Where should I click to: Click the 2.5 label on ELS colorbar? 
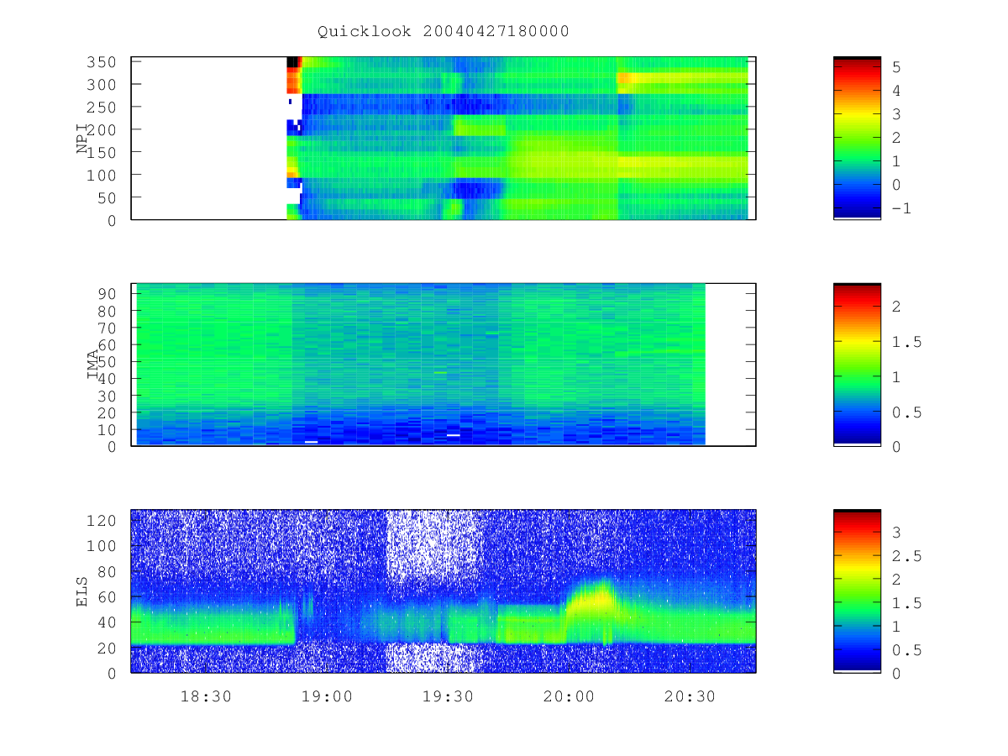(906, 556)
